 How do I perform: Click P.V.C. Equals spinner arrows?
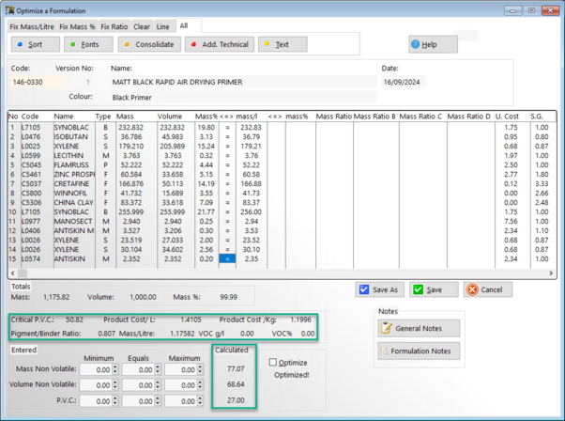click(x=158, y=401)
